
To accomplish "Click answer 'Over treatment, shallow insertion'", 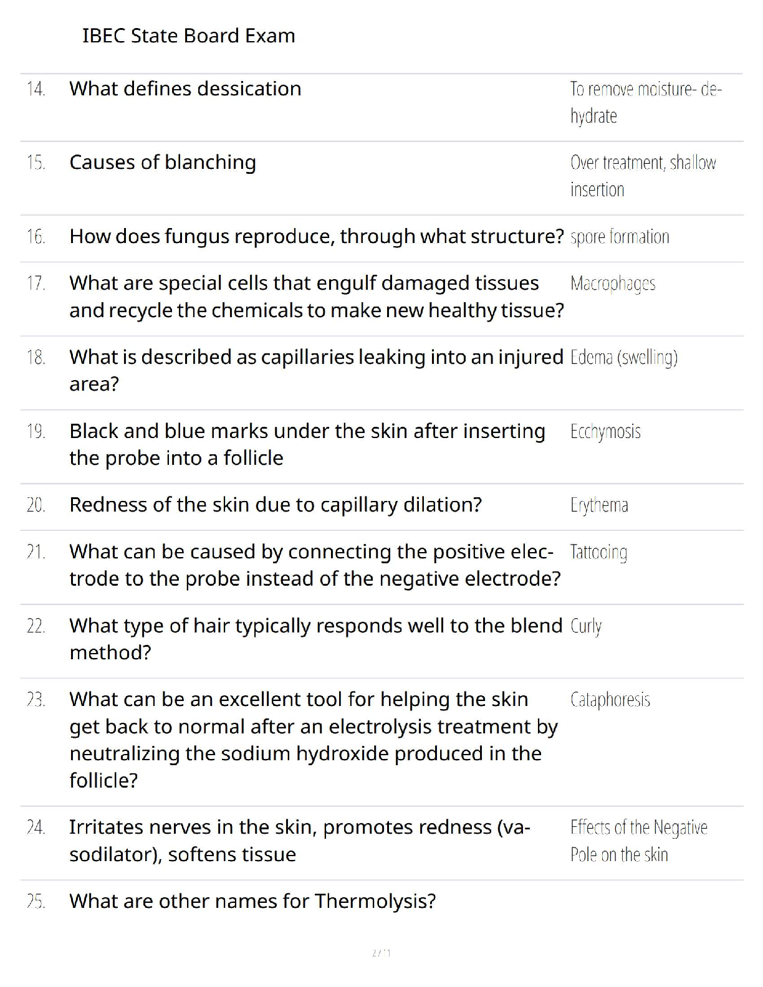I will click(x=643, y=176).
